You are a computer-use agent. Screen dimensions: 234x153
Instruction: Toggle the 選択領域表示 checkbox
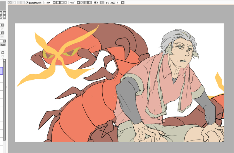pos(27,3)
